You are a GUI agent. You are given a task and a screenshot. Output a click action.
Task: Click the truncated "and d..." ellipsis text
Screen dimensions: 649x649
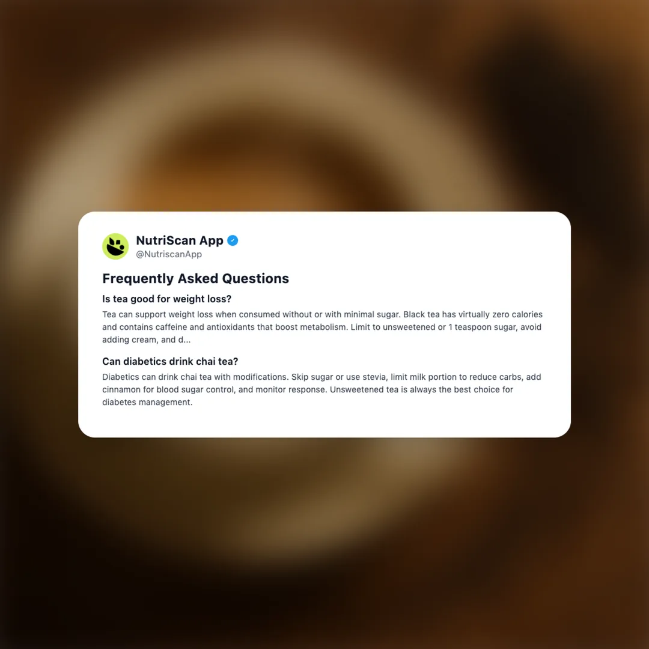tap(176, 340)
